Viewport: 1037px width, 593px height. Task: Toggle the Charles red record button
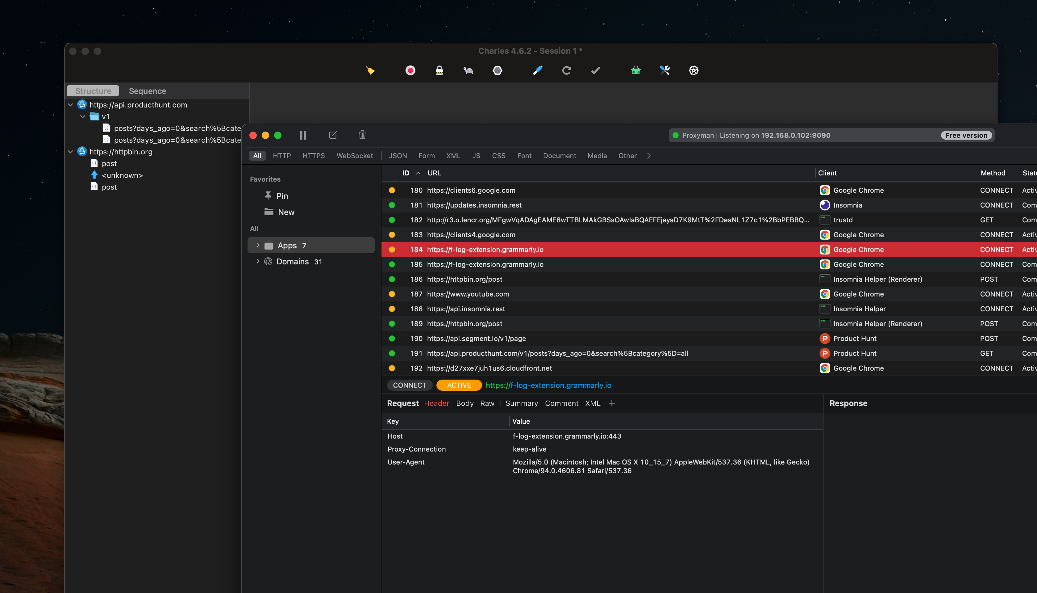coord(410,70)
